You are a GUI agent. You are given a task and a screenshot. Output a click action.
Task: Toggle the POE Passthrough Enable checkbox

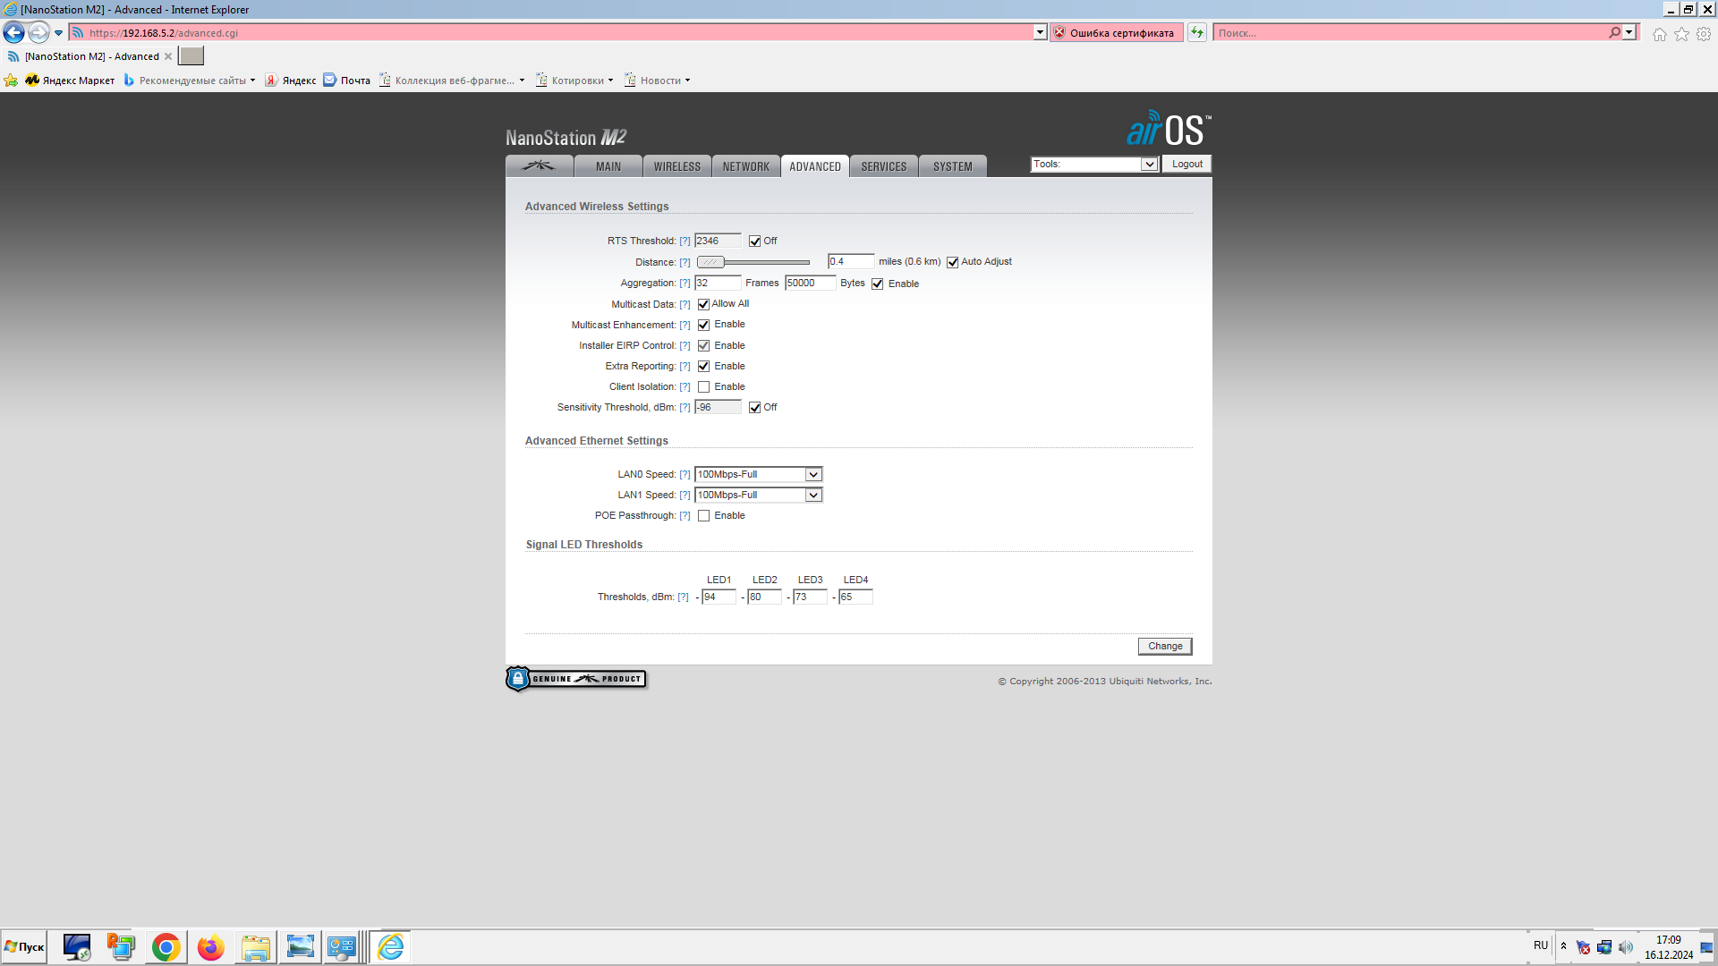[x=703, y=516]
